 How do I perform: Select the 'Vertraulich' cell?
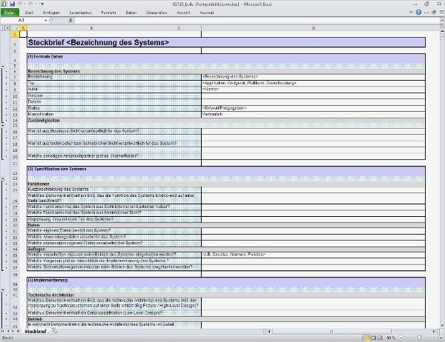pyautogui.click(x=313, y=114)
